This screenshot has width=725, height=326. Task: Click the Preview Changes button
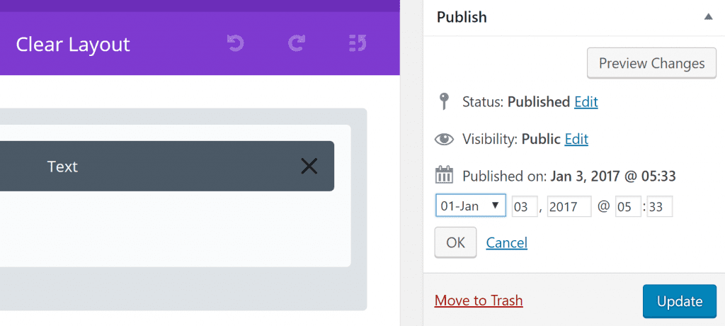(x=651, y=63)
